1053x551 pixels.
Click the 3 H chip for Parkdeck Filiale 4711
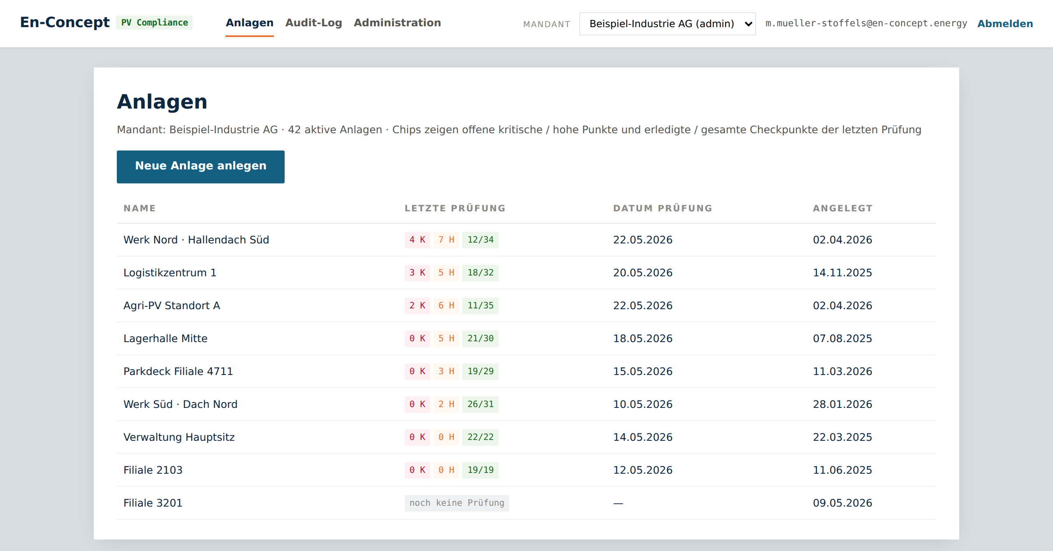point(446,371)
